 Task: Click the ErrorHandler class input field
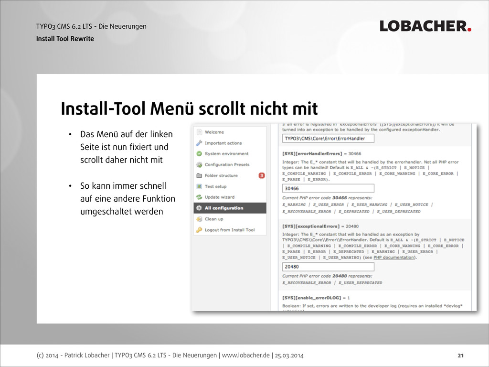click(x=328, y=138)
